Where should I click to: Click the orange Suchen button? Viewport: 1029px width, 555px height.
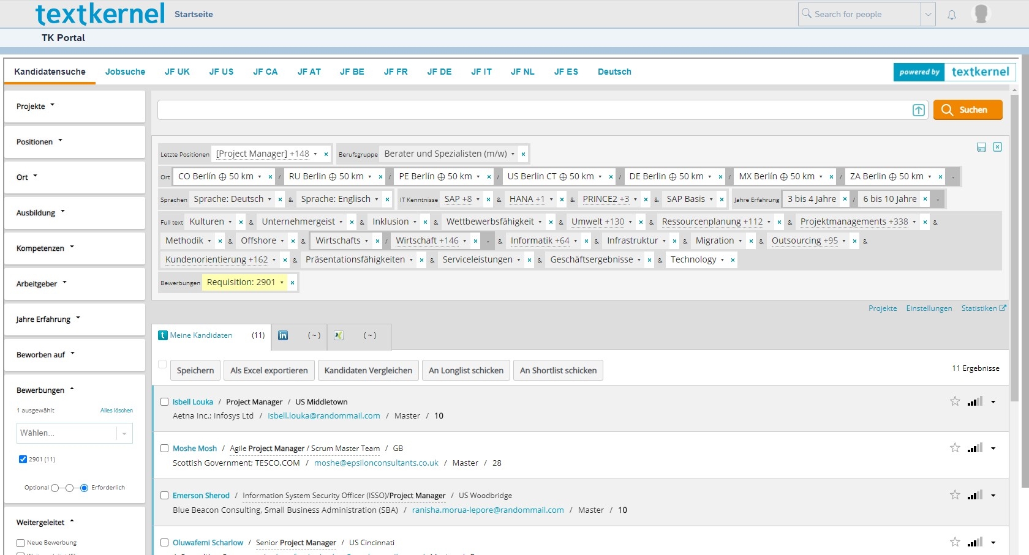tap(968, 110)
